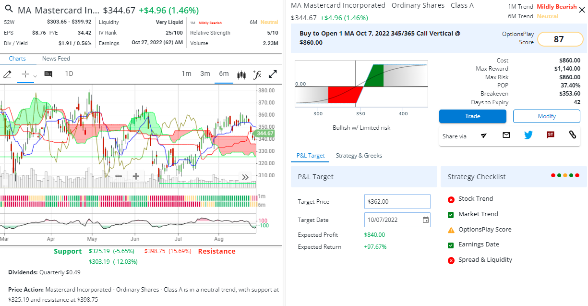Zoom out the chart with minus button
The height and width of the screenshot is (306, 588).
point(118,176)
